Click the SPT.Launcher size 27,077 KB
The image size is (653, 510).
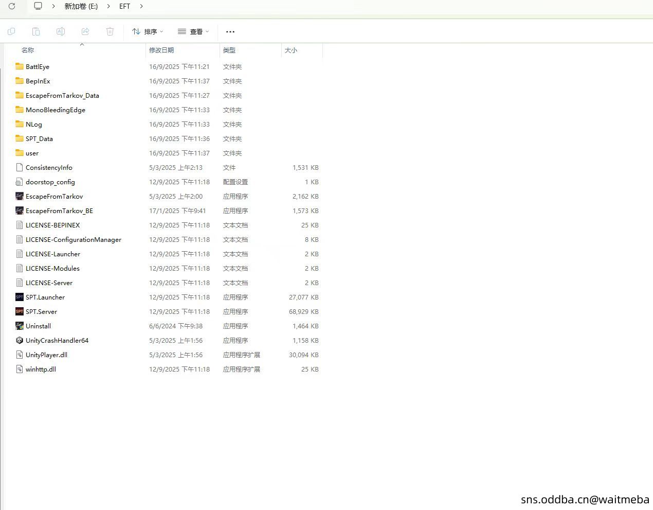point(304,297)
